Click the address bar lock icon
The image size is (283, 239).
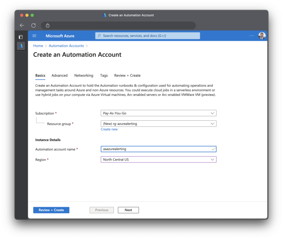(x=48, y=25)
